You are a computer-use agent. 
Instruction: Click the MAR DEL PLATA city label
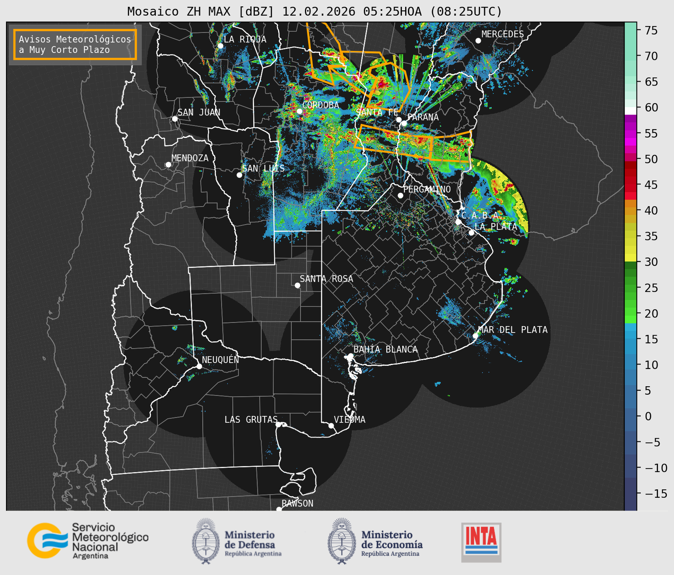click(513, 329)
